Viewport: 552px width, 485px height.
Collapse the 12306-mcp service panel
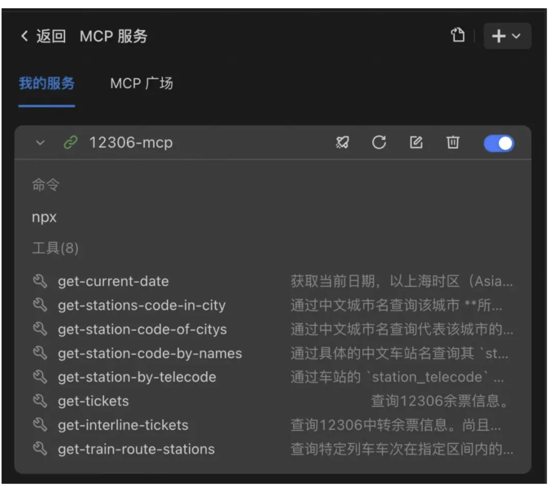(x=40, y=143)
